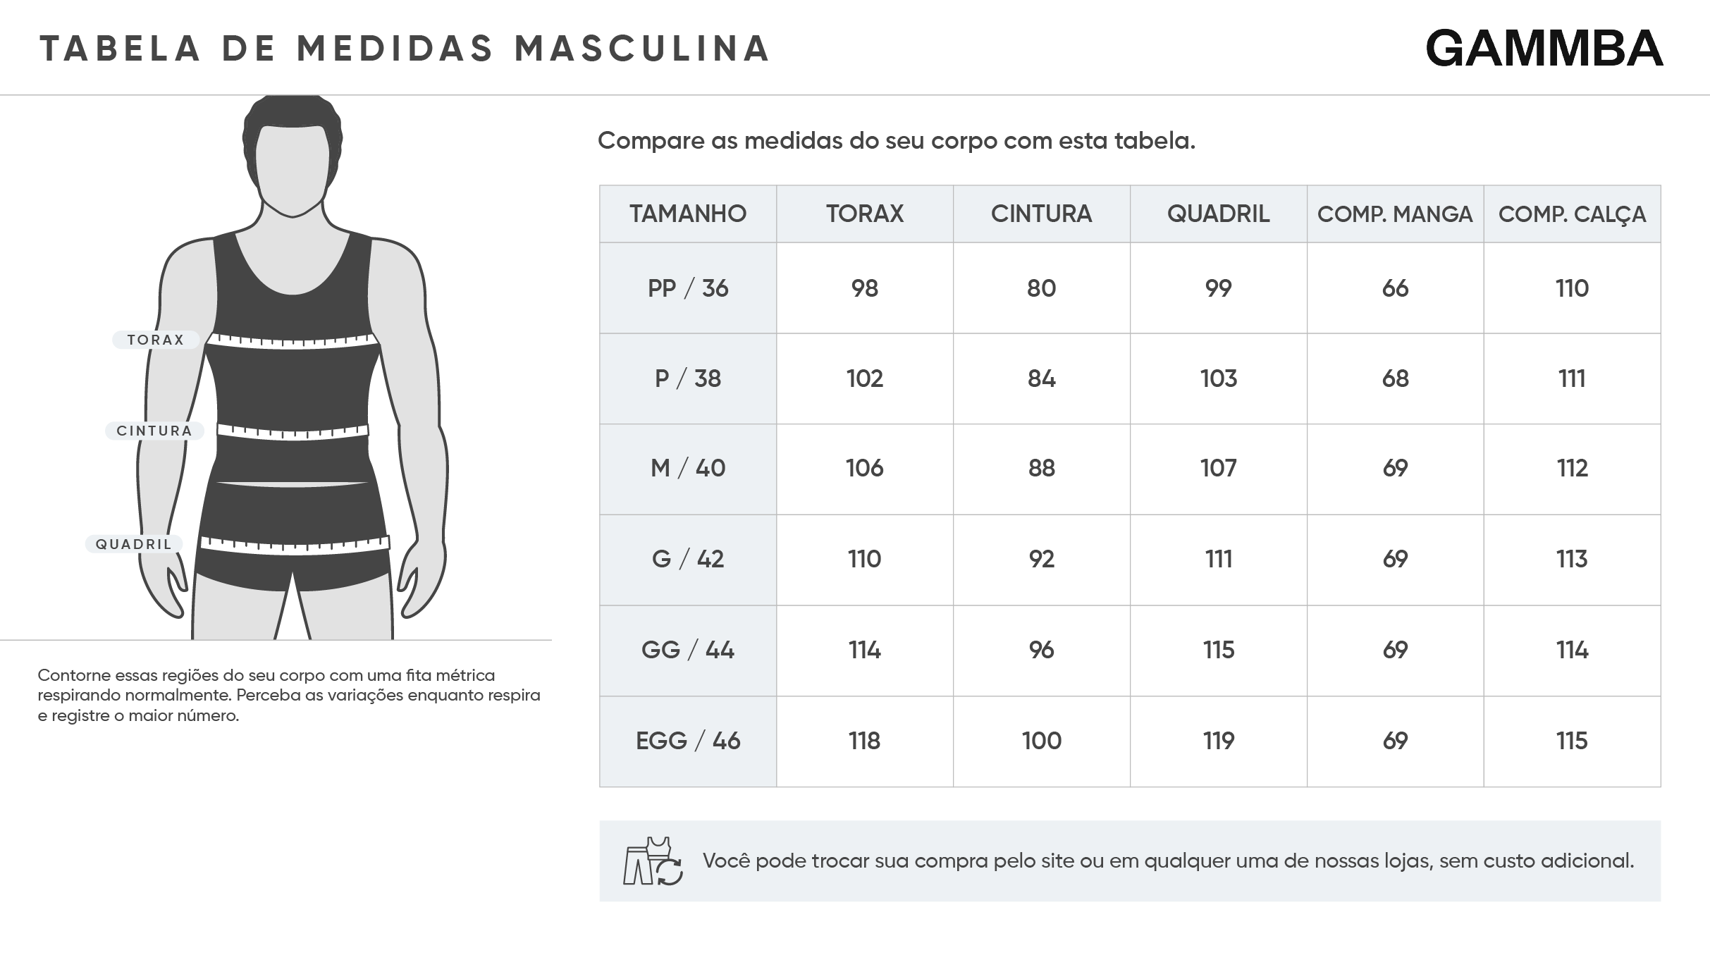Click the CINTURA label tag beside figure
The image size is (1710, 955).
(154, 431)
